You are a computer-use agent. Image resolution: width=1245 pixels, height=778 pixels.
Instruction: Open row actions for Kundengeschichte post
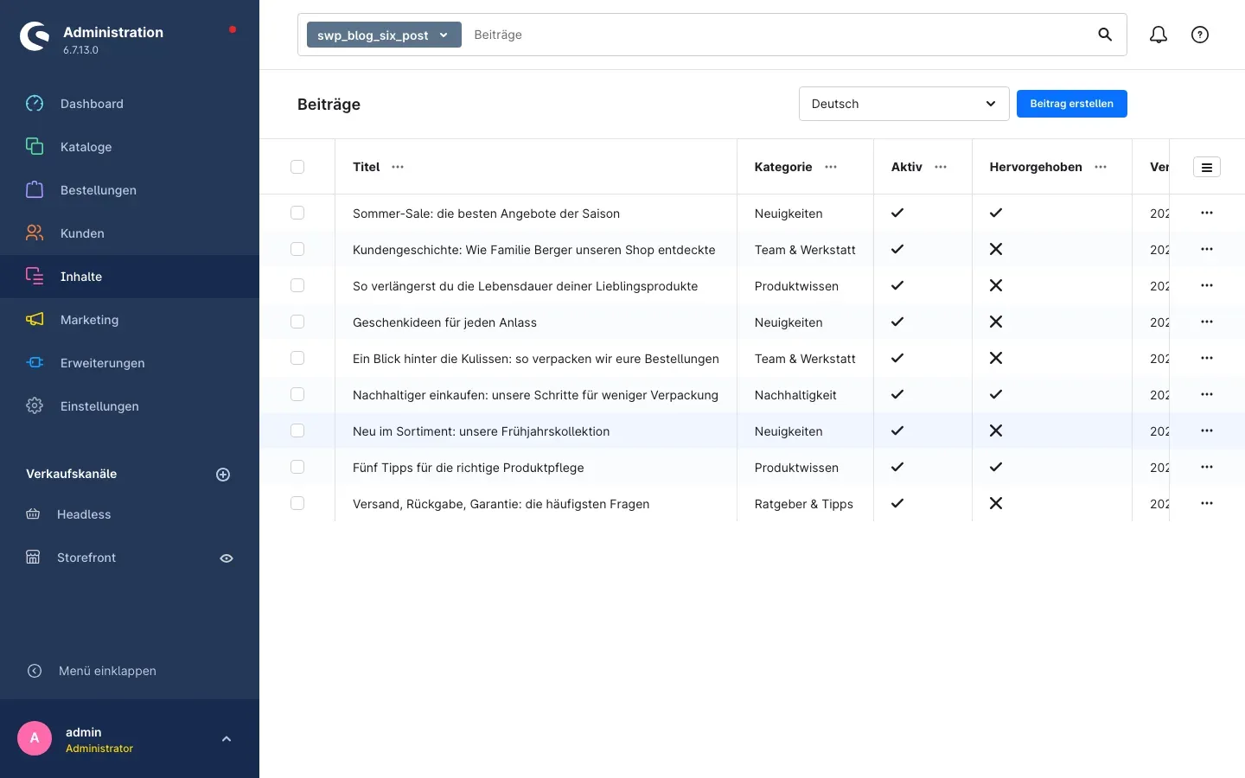tap(1207, 249)
